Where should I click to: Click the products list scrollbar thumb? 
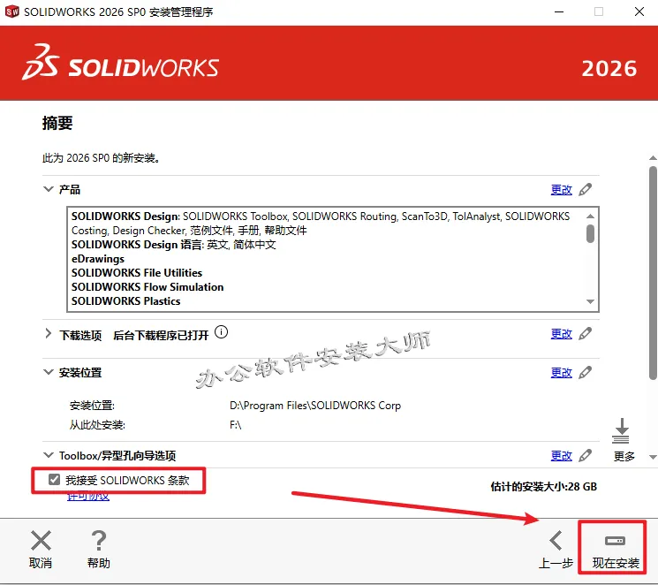click(x=591, y=233)
